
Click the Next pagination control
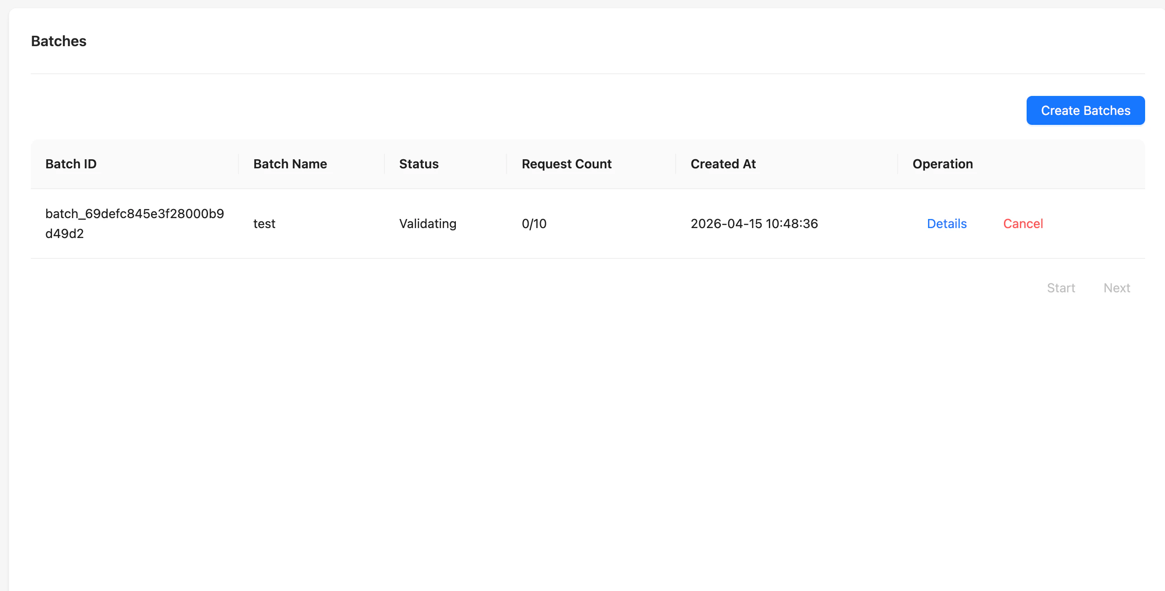[1117, 288]
